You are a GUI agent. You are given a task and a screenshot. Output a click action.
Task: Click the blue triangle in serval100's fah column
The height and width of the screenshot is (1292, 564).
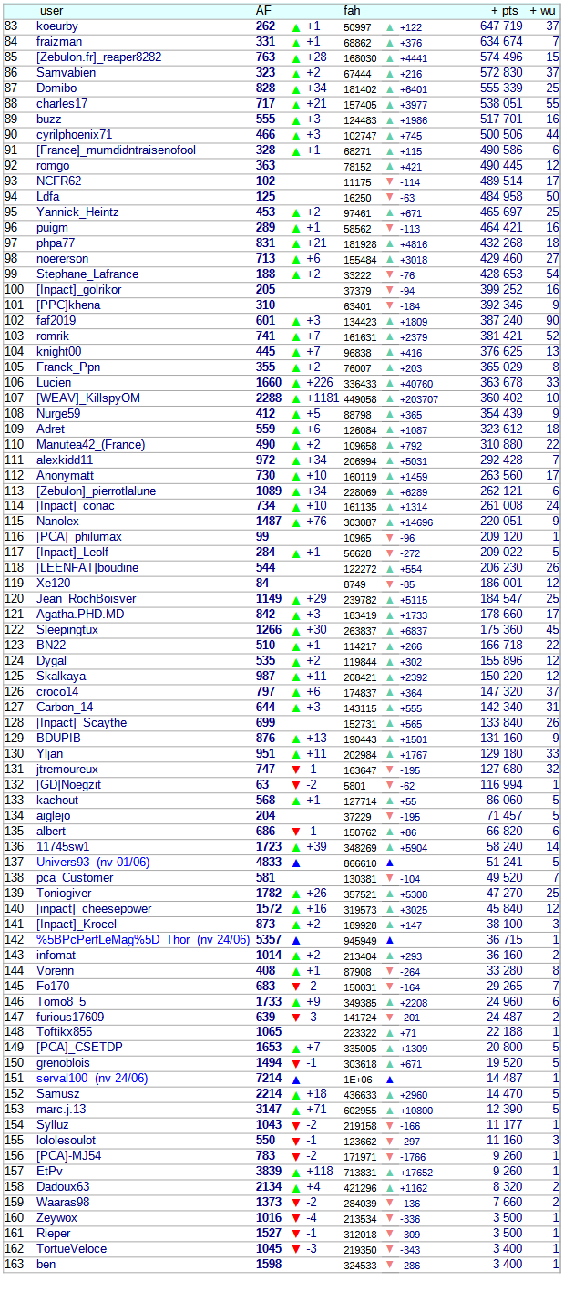[x=390, y=1080]
